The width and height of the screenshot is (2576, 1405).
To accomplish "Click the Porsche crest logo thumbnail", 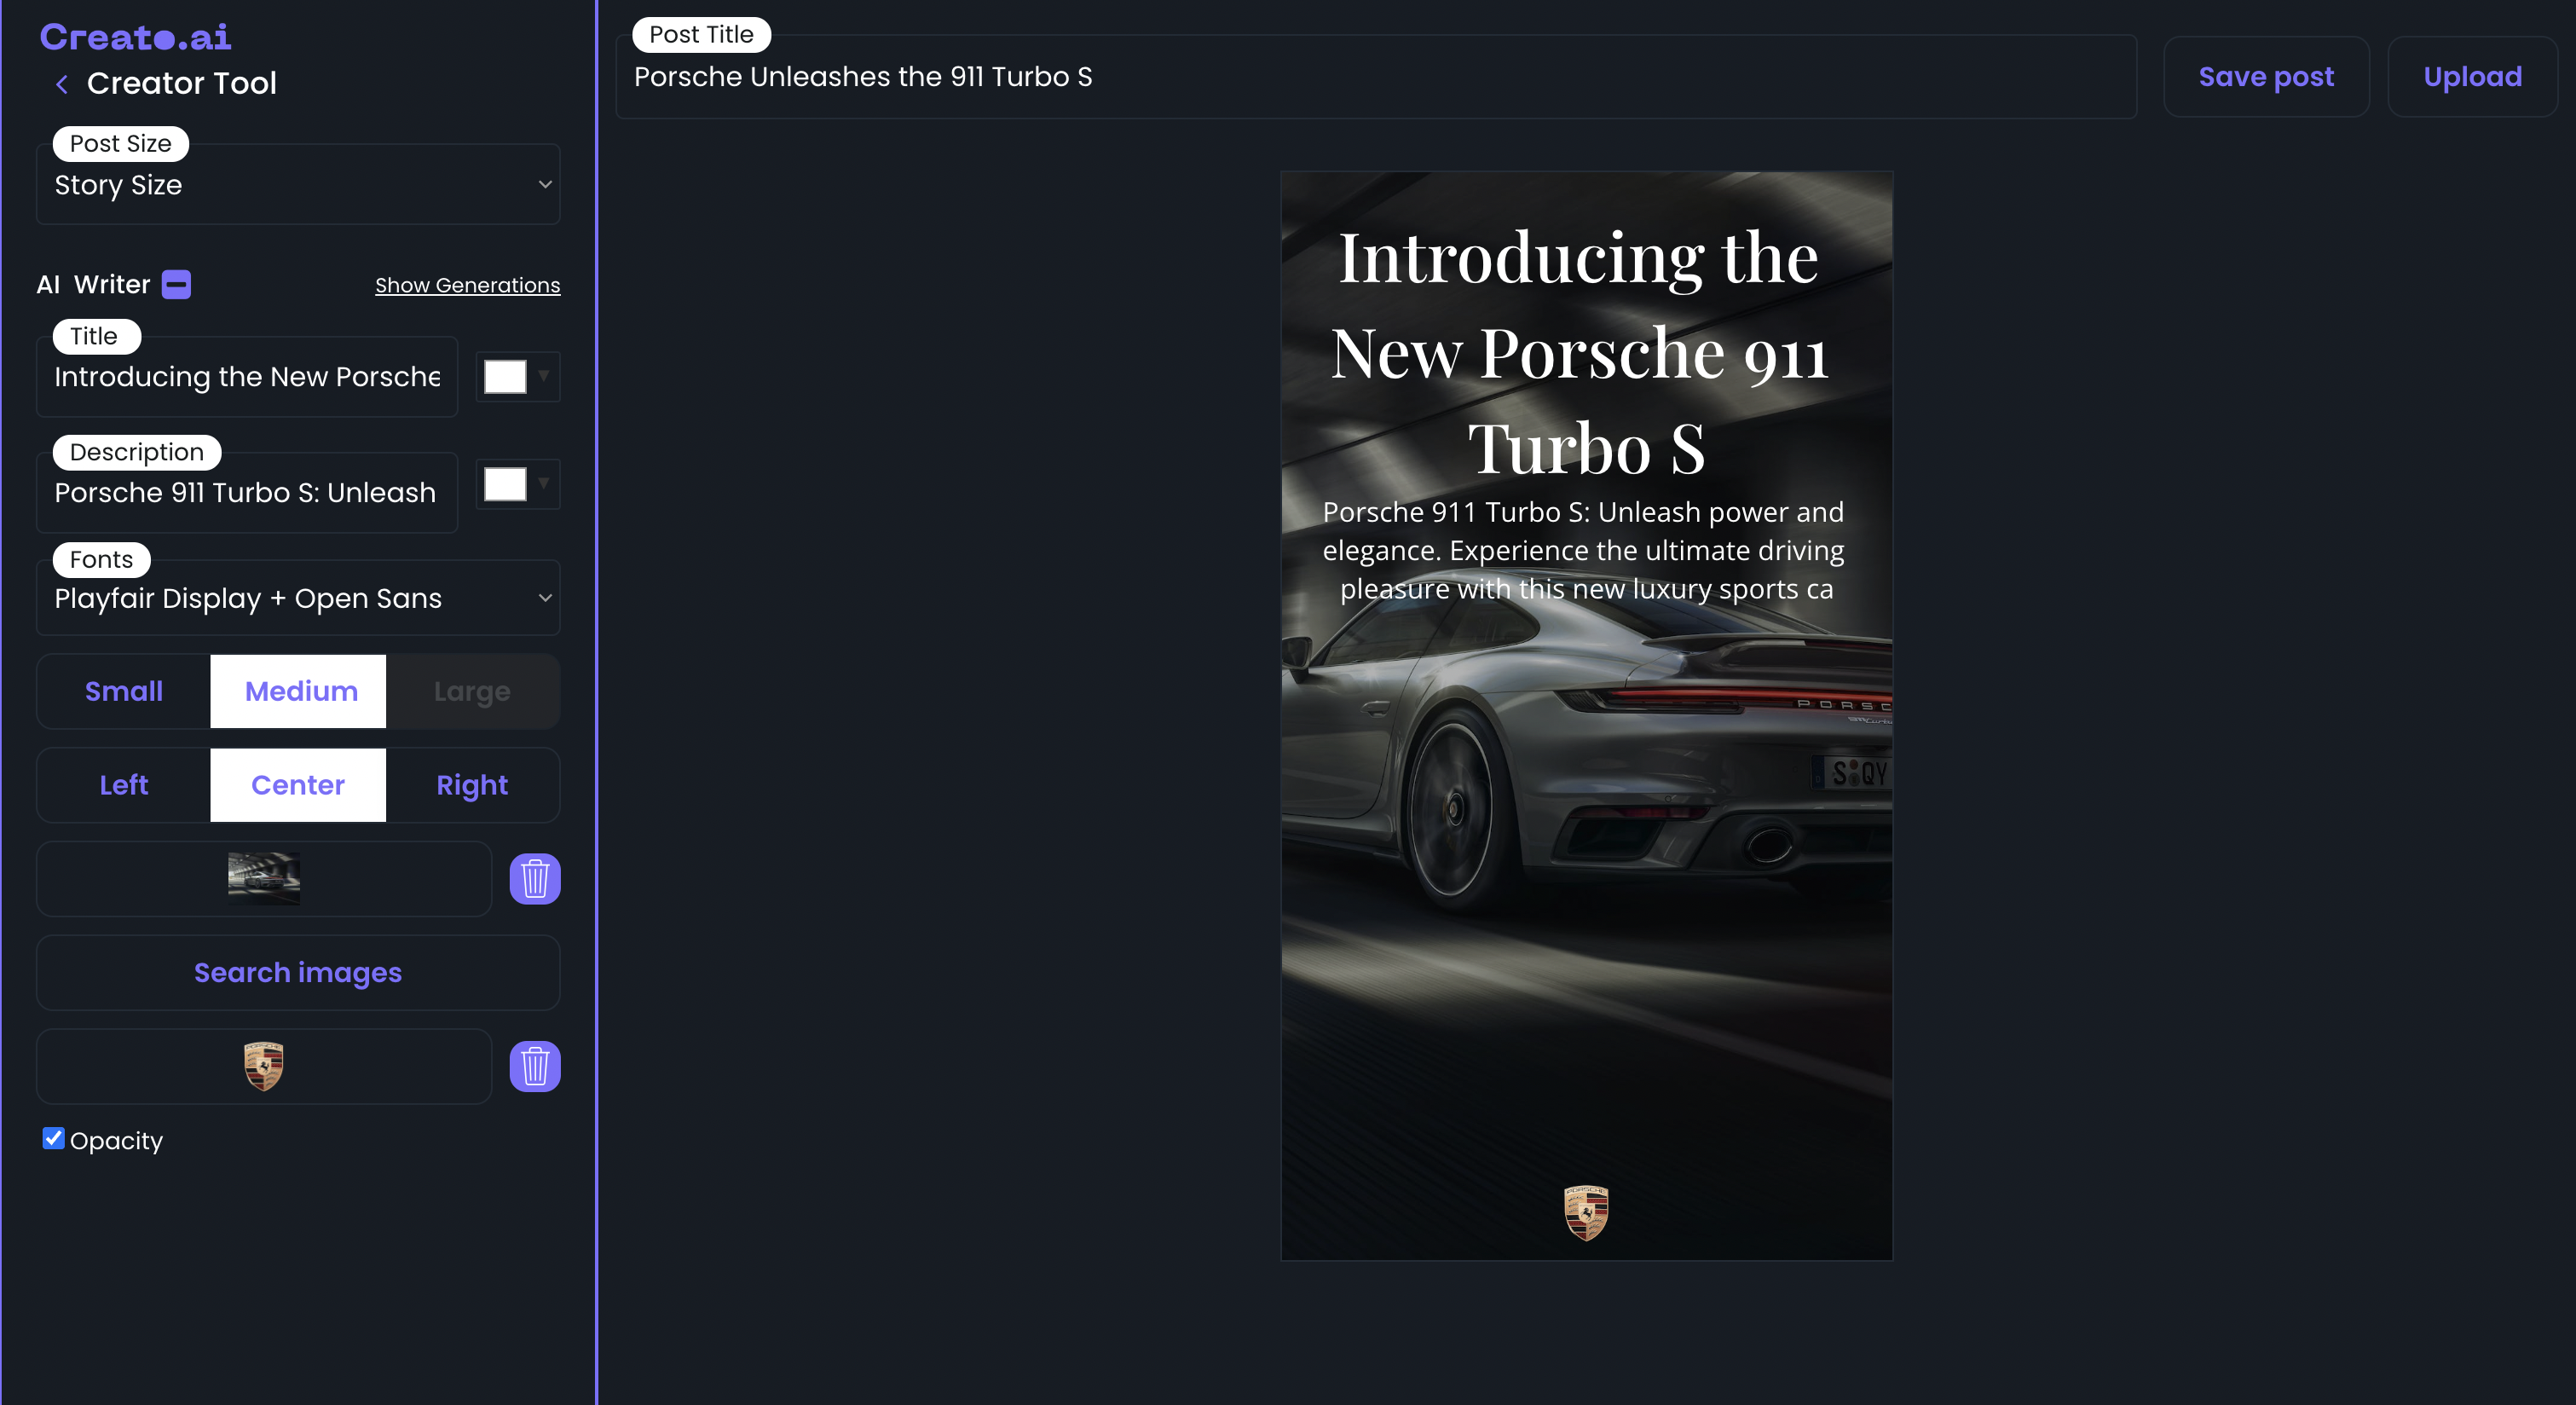I will (x=264, y=1066).
